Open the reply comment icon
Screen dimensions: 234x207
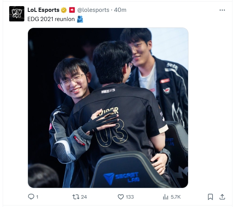(31, 197)
